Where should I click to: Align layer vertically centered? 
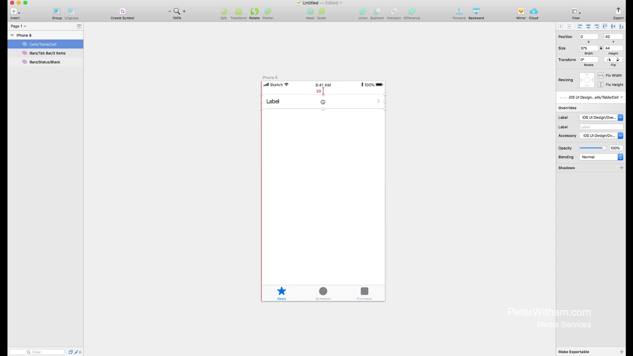pyautogui.click(x=613, y=26)
